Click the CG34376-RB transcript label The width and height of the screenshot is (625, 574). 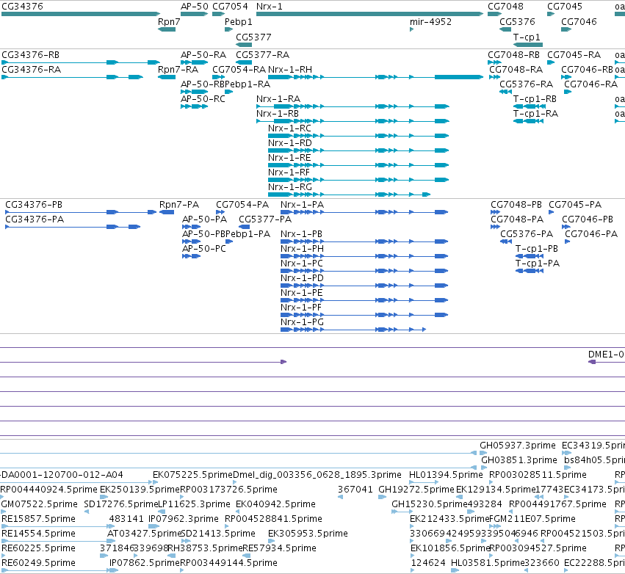pyautogui.click(x=30, y=54)
